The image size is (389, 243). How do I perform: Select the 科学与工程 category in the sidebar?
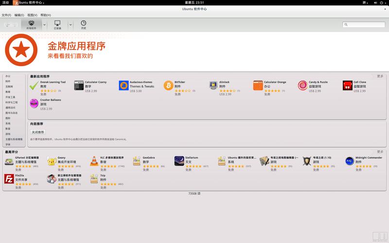pos(12,102)
